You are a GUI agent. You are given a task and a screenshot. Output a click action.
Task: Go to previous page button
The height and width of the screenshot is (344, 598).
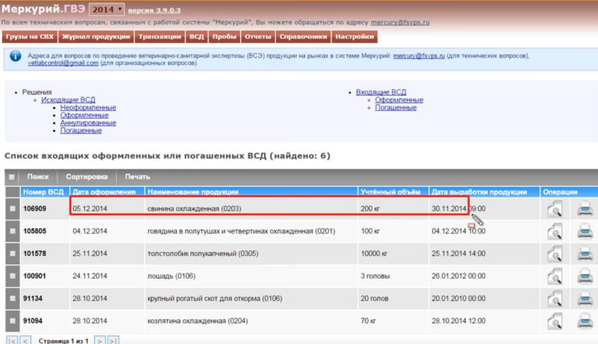(x=25, y=341)
